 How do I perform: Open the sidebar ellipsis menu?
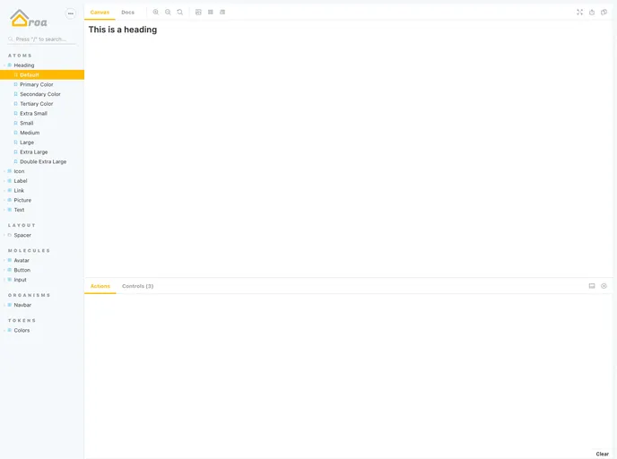coord(71,13)
